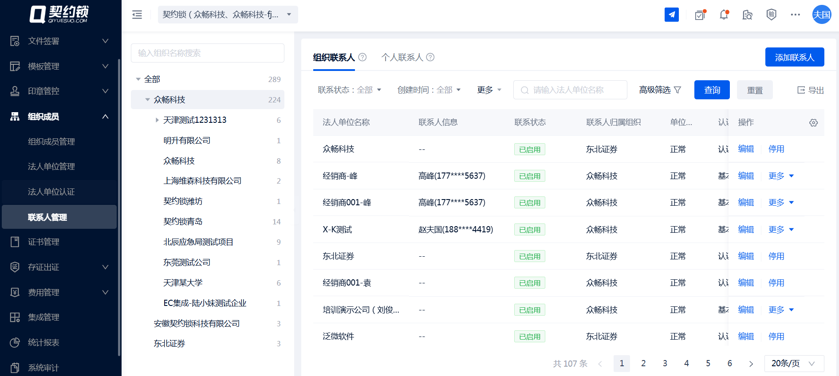The image size is (839, 376).
Task: Click the shield verification icon in header
Action: [x=771, y=15]
